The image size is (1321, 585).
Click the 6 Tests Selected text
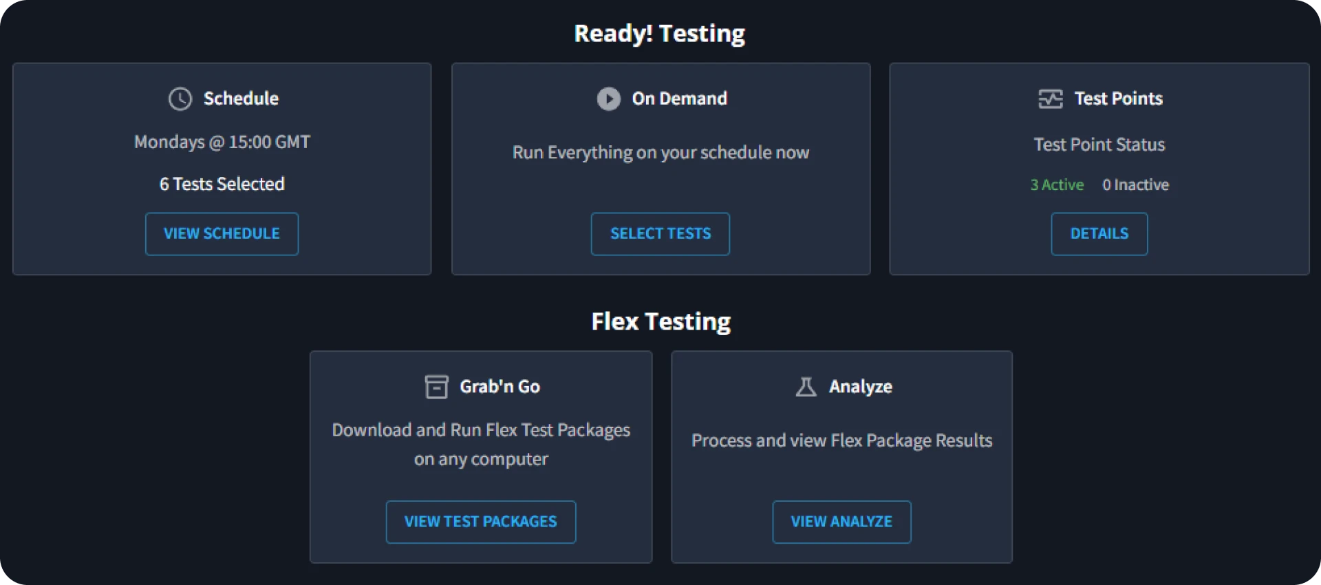[222, 184]
